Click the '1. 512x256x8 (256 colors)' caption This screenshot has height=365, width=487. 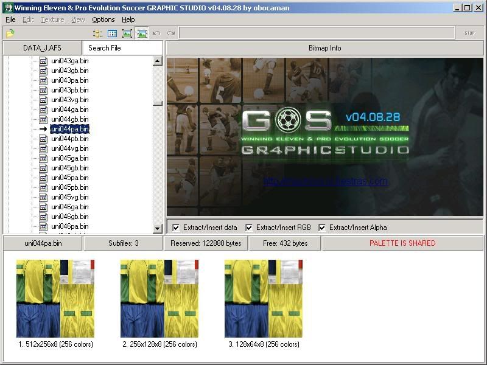point(55,344)
